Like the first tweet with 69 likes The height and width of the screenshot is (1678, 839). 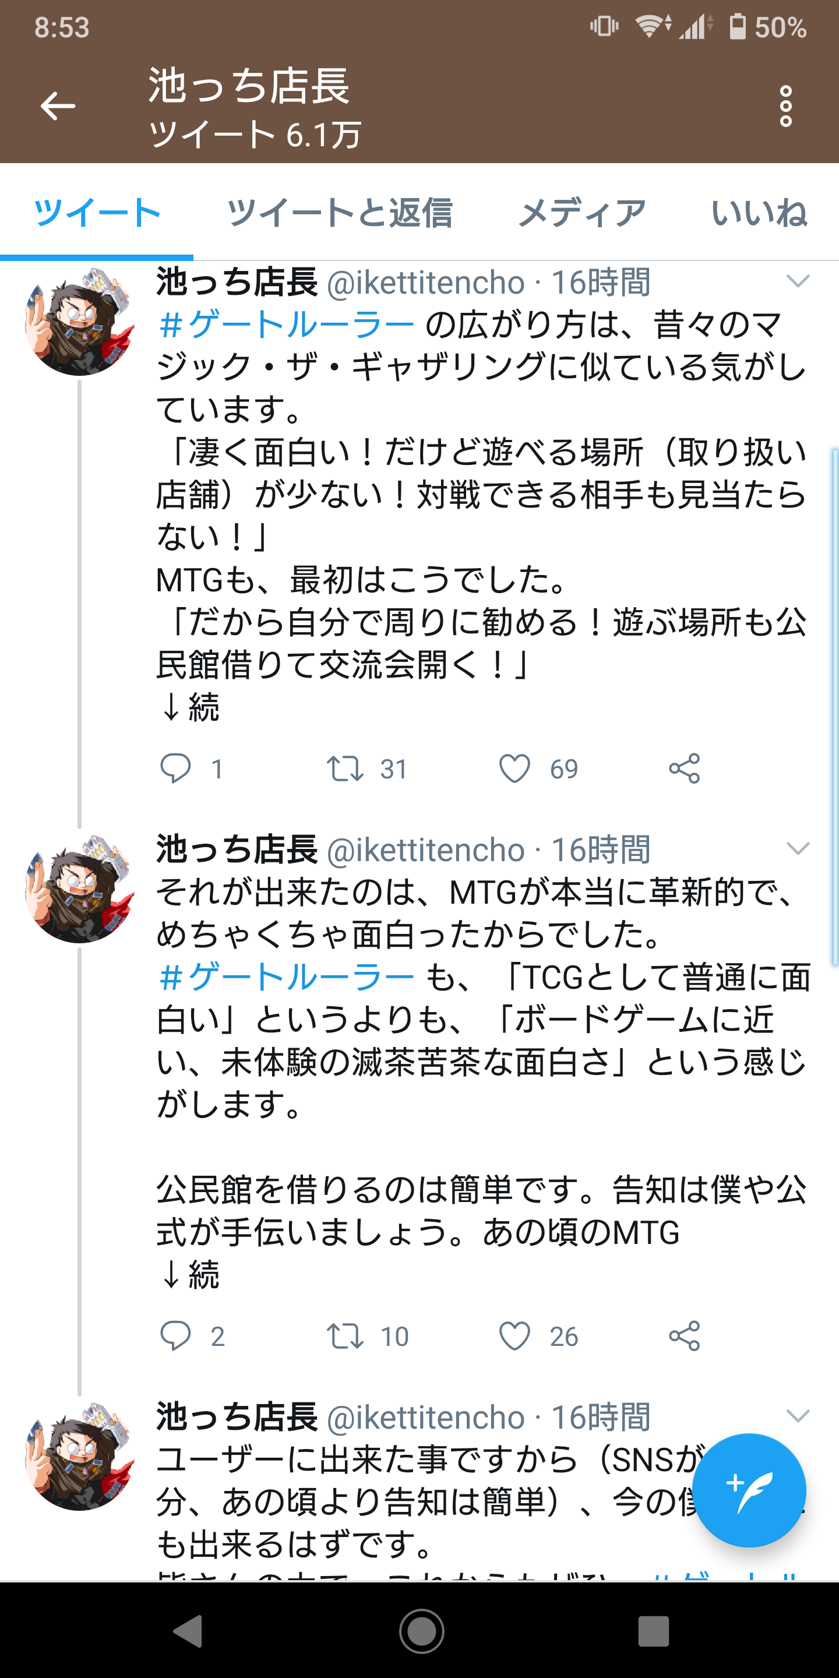pos(514,768)
